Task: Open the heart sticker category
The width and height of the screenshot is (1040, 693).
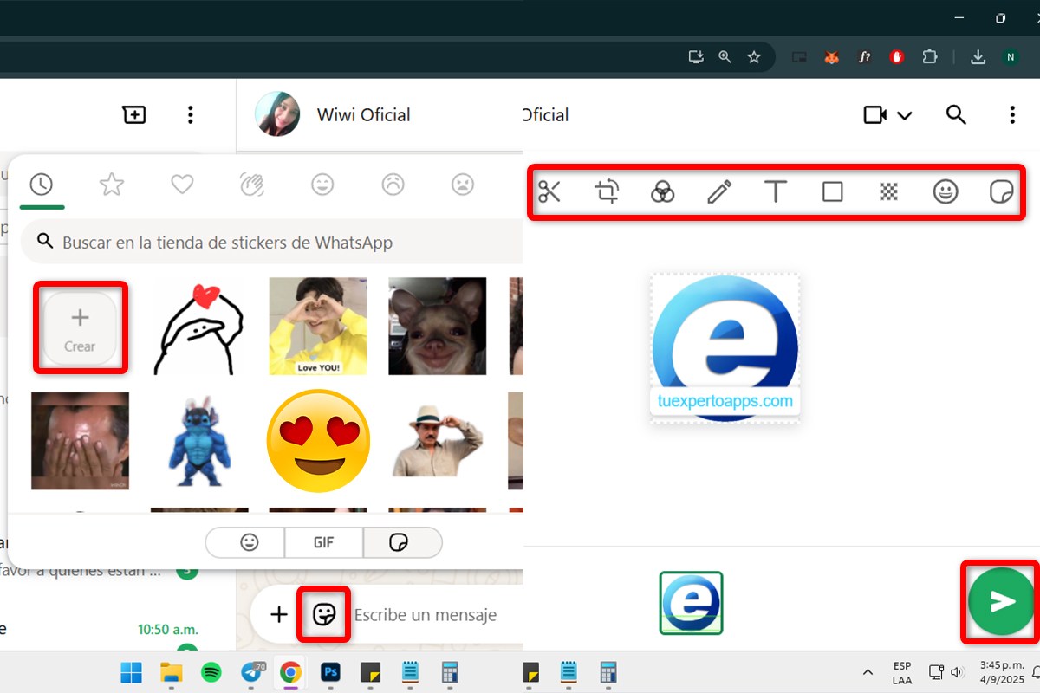Action: 182,184
